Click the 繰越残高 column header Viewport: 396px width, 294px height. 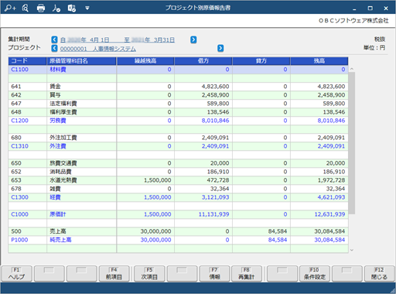[145, 61]
